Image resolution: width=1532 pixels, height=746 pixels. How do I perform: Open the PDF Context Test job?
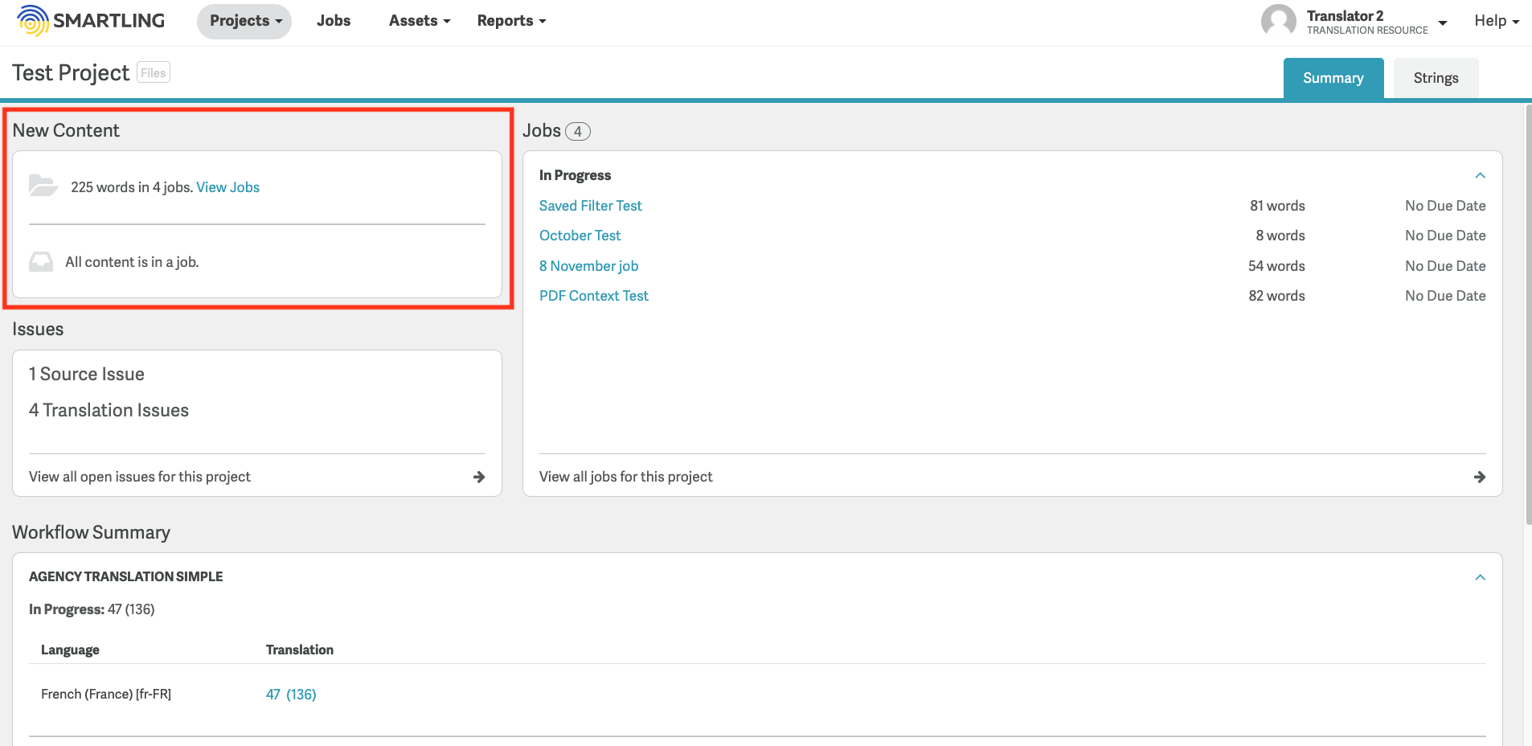point(594,296)
